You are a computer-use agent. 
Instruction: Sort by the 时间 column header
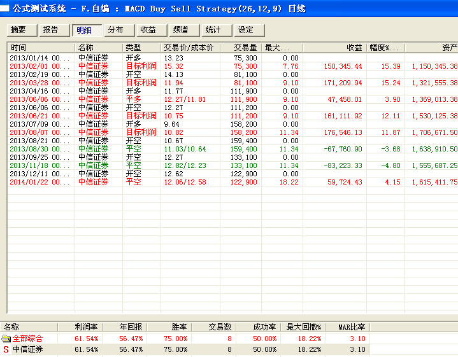(41, 48)
